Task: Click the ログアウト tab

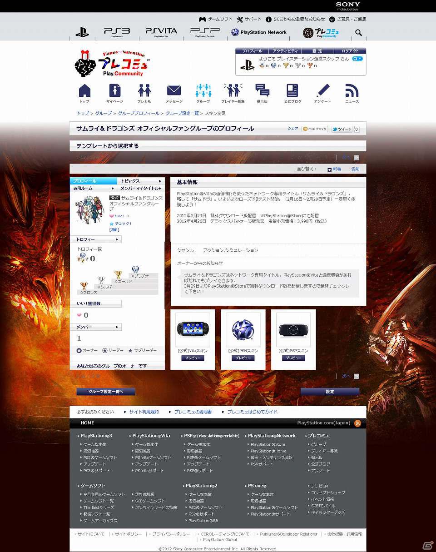Action: (x=350, y=51)
